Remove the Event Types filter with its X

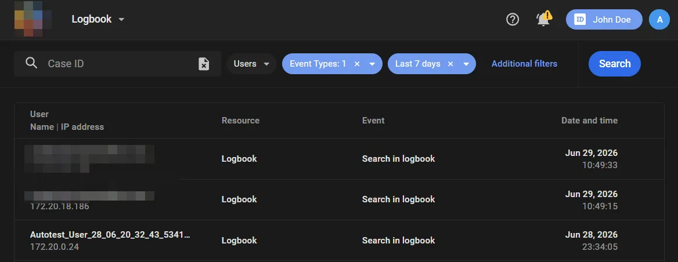pyautogui.click(x=357, y=64)
